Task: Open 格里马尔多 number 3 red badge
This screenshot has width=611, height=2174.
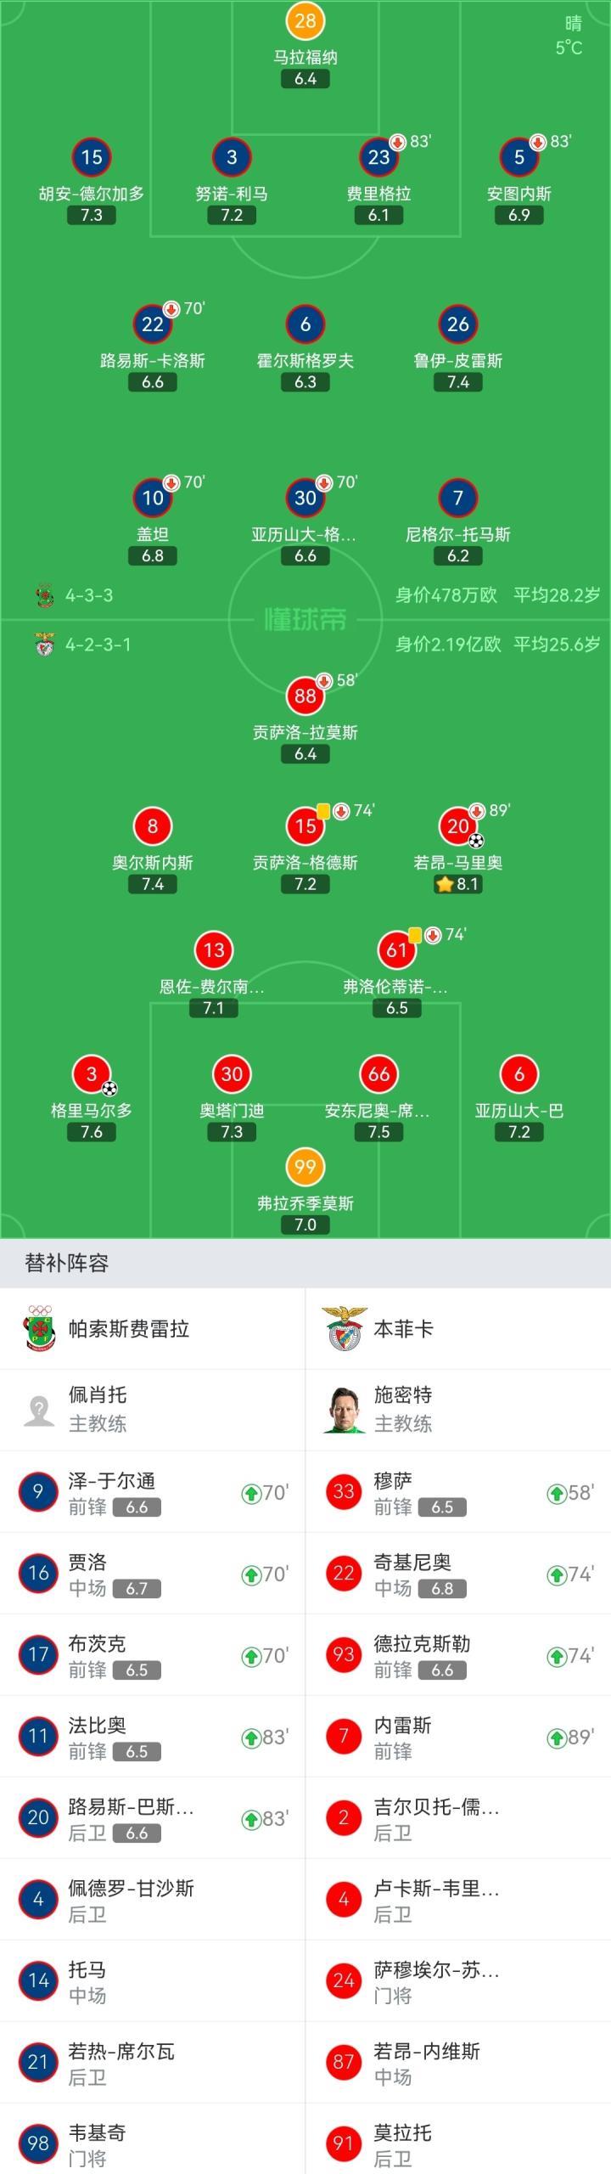Action: (92, 1074)
